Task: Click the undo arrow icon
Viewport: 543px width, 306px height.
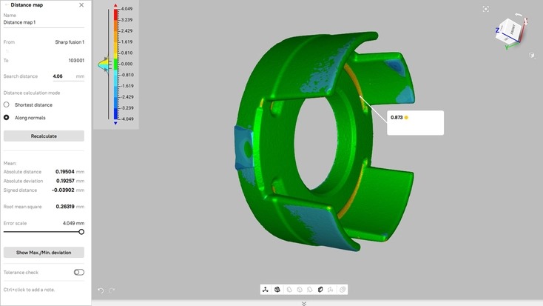Action: [101, 290]
